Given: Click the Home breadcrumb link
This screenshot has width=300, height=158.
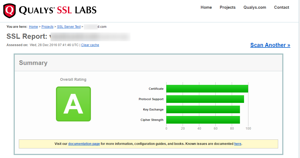Looking at the screenshot, I should (x=33, y=27).
